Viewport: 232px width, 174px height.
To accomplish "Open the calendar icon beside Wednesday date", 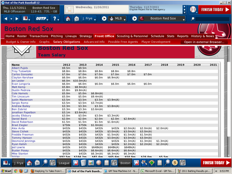I will [x=70, y=10].
